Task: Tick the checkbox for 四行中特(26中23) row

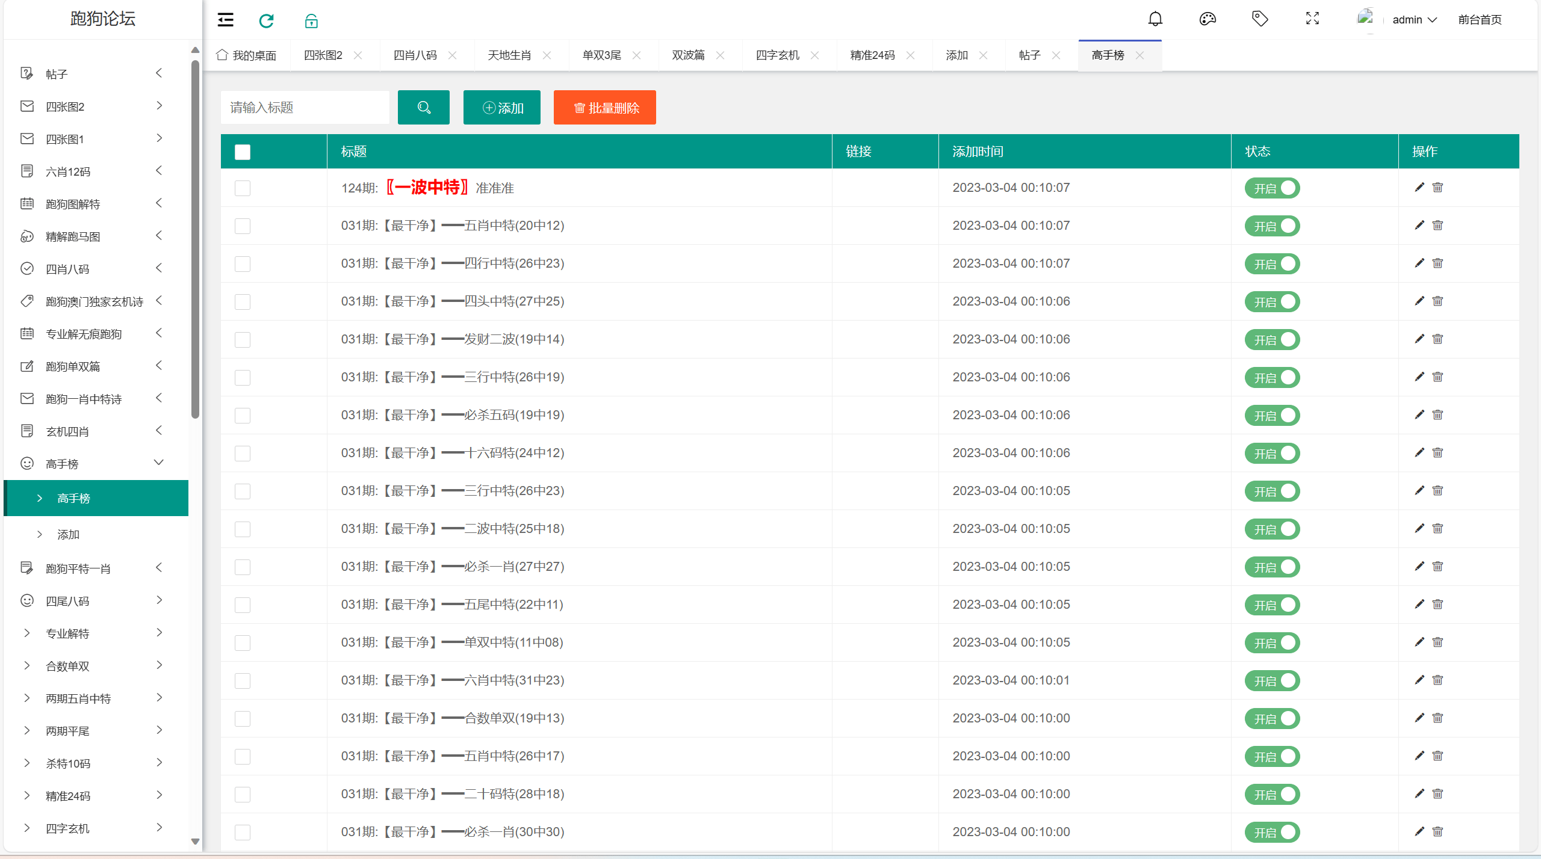Action: click(243, 263)
